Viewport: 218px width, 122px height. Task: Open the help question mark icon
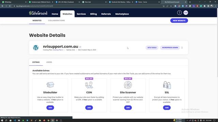[180, 13]
